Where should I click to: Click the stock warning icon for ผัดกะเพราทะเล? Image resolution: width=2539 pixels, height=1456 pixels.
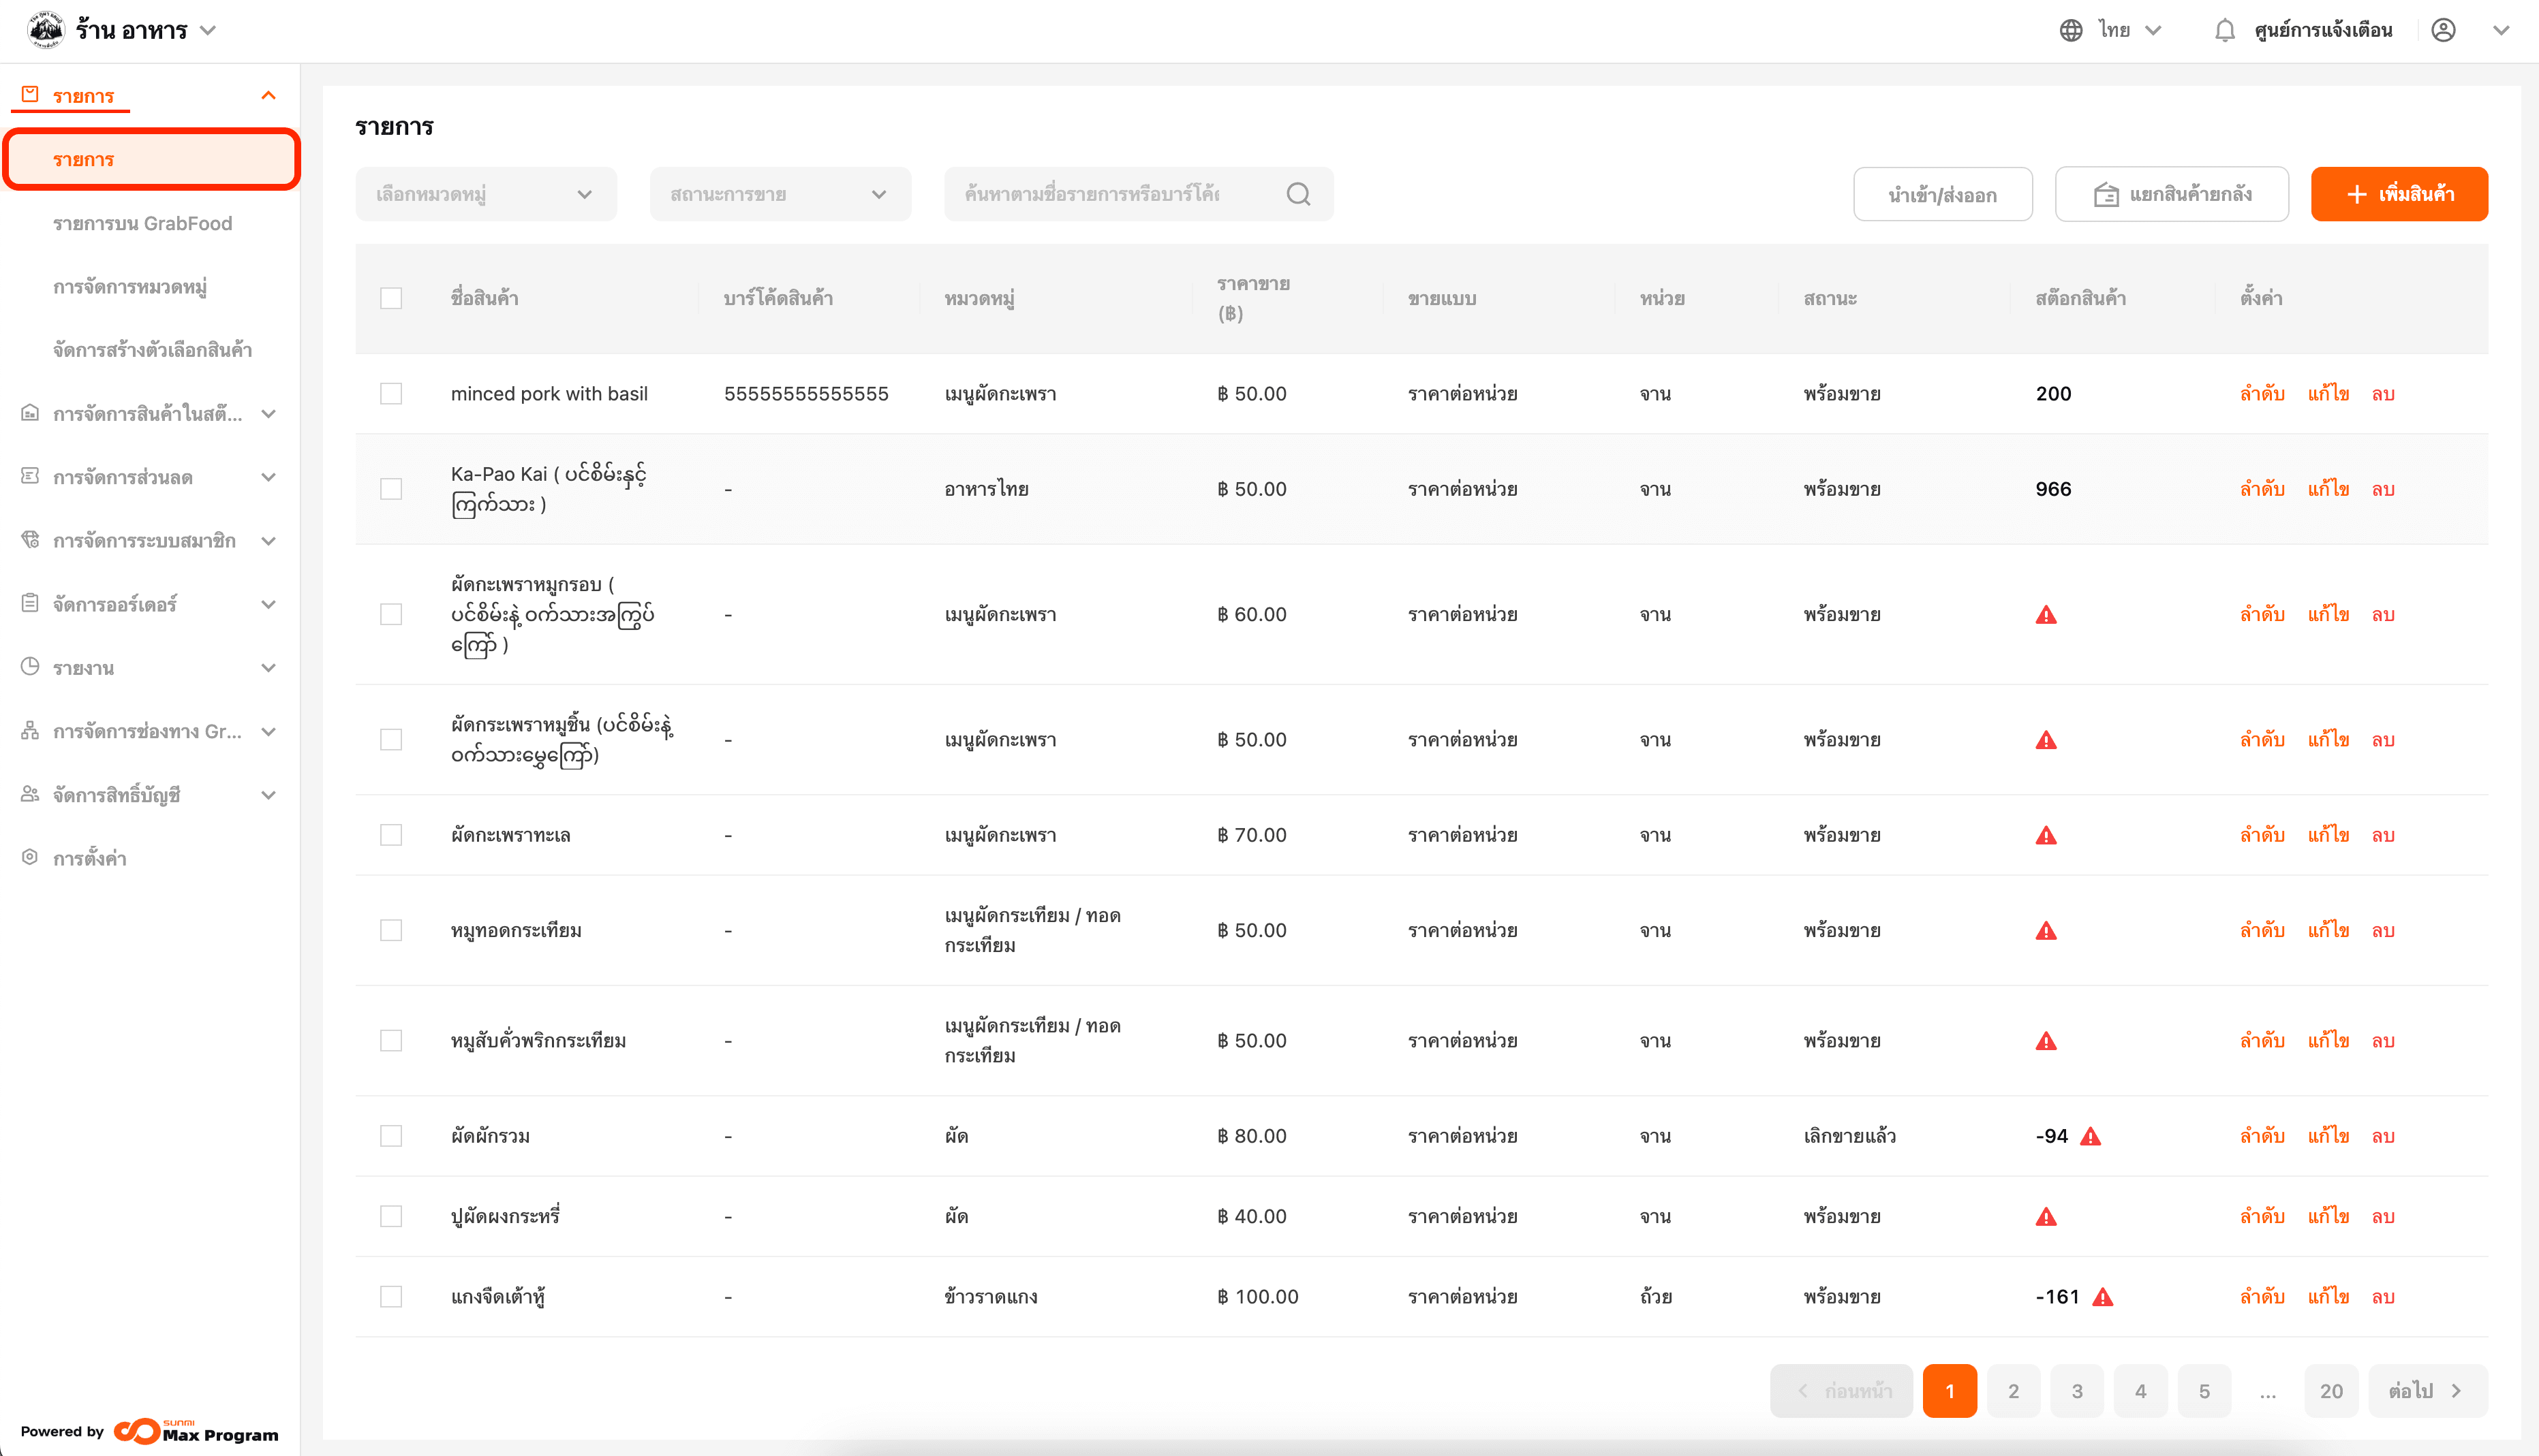click(2046, 836)
